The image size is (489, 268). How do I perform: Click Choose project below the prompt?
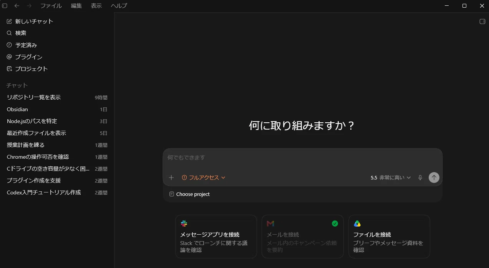point(190,194)
